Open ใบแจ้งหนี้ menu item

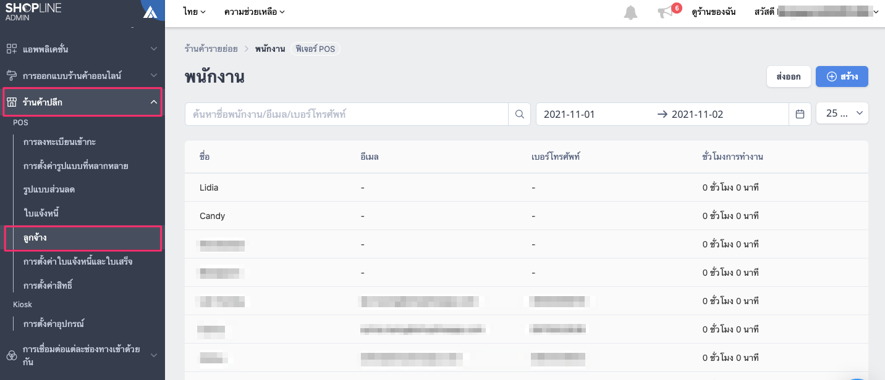(41, 214)
